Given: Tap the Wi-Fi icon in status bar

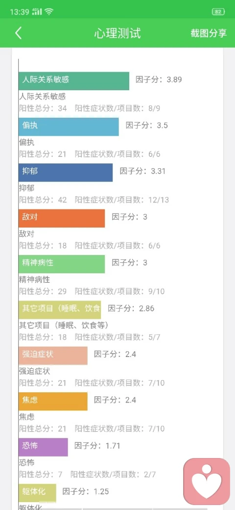Looking at the screenshot, I should (x=48, y=12).
